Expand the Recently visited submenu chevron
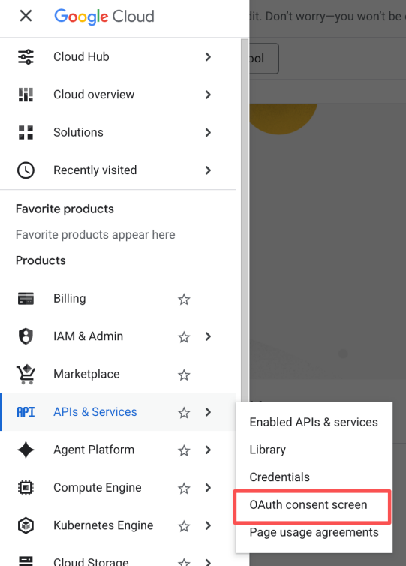The image size is (406, 566). (208, 170)
